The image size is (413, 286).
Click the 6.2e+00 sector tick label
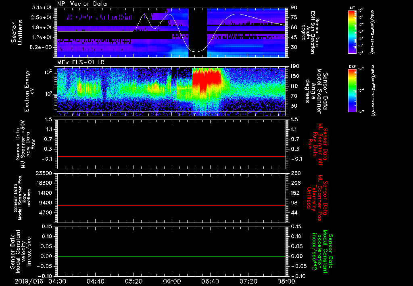pos(42,47)
